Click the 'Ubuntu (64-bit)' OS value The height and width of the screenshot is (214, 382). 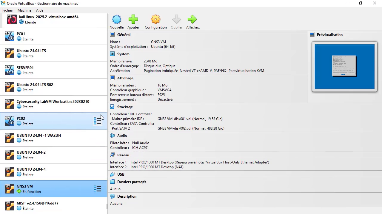(x=163, y=47)
